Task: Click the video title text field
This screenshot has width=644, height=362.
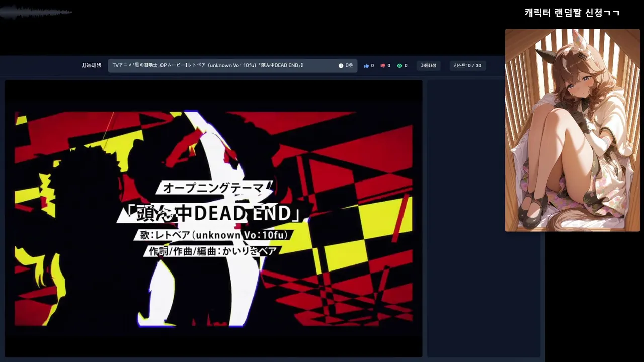Action: tap(232, 65)
